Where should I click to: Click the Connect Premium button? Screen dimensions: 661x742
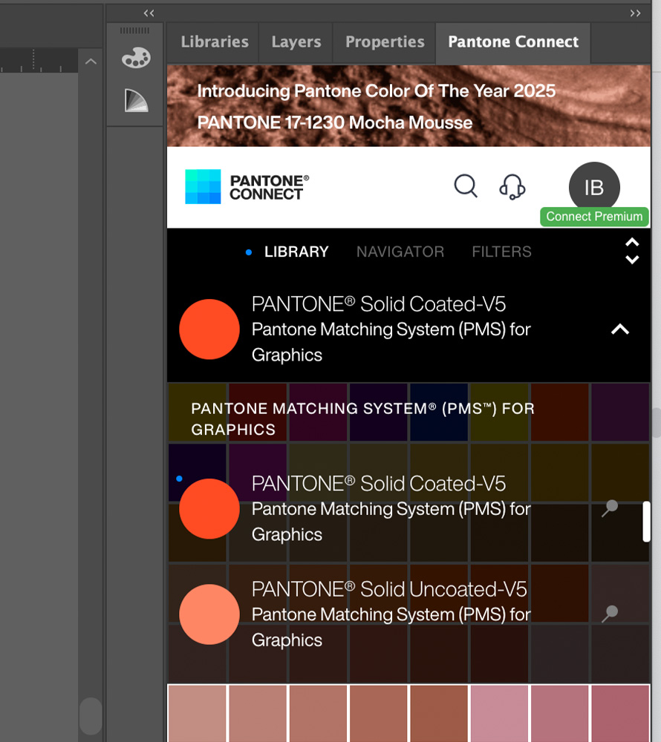pyautogui.click(x=594, y=217)
